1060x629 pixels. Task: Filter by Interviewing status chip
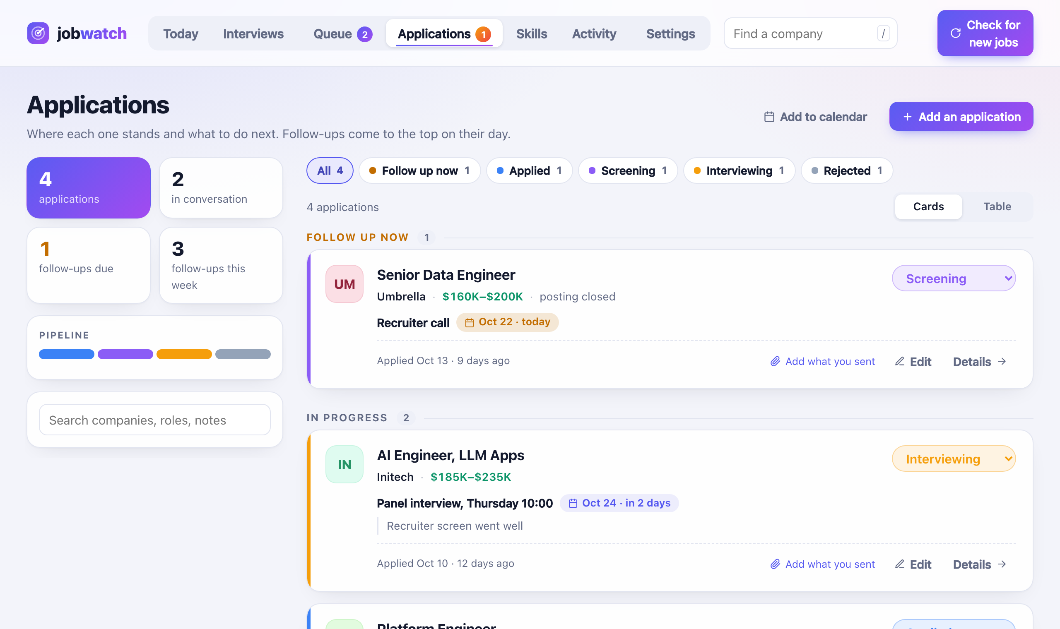(x=739, y=170)
